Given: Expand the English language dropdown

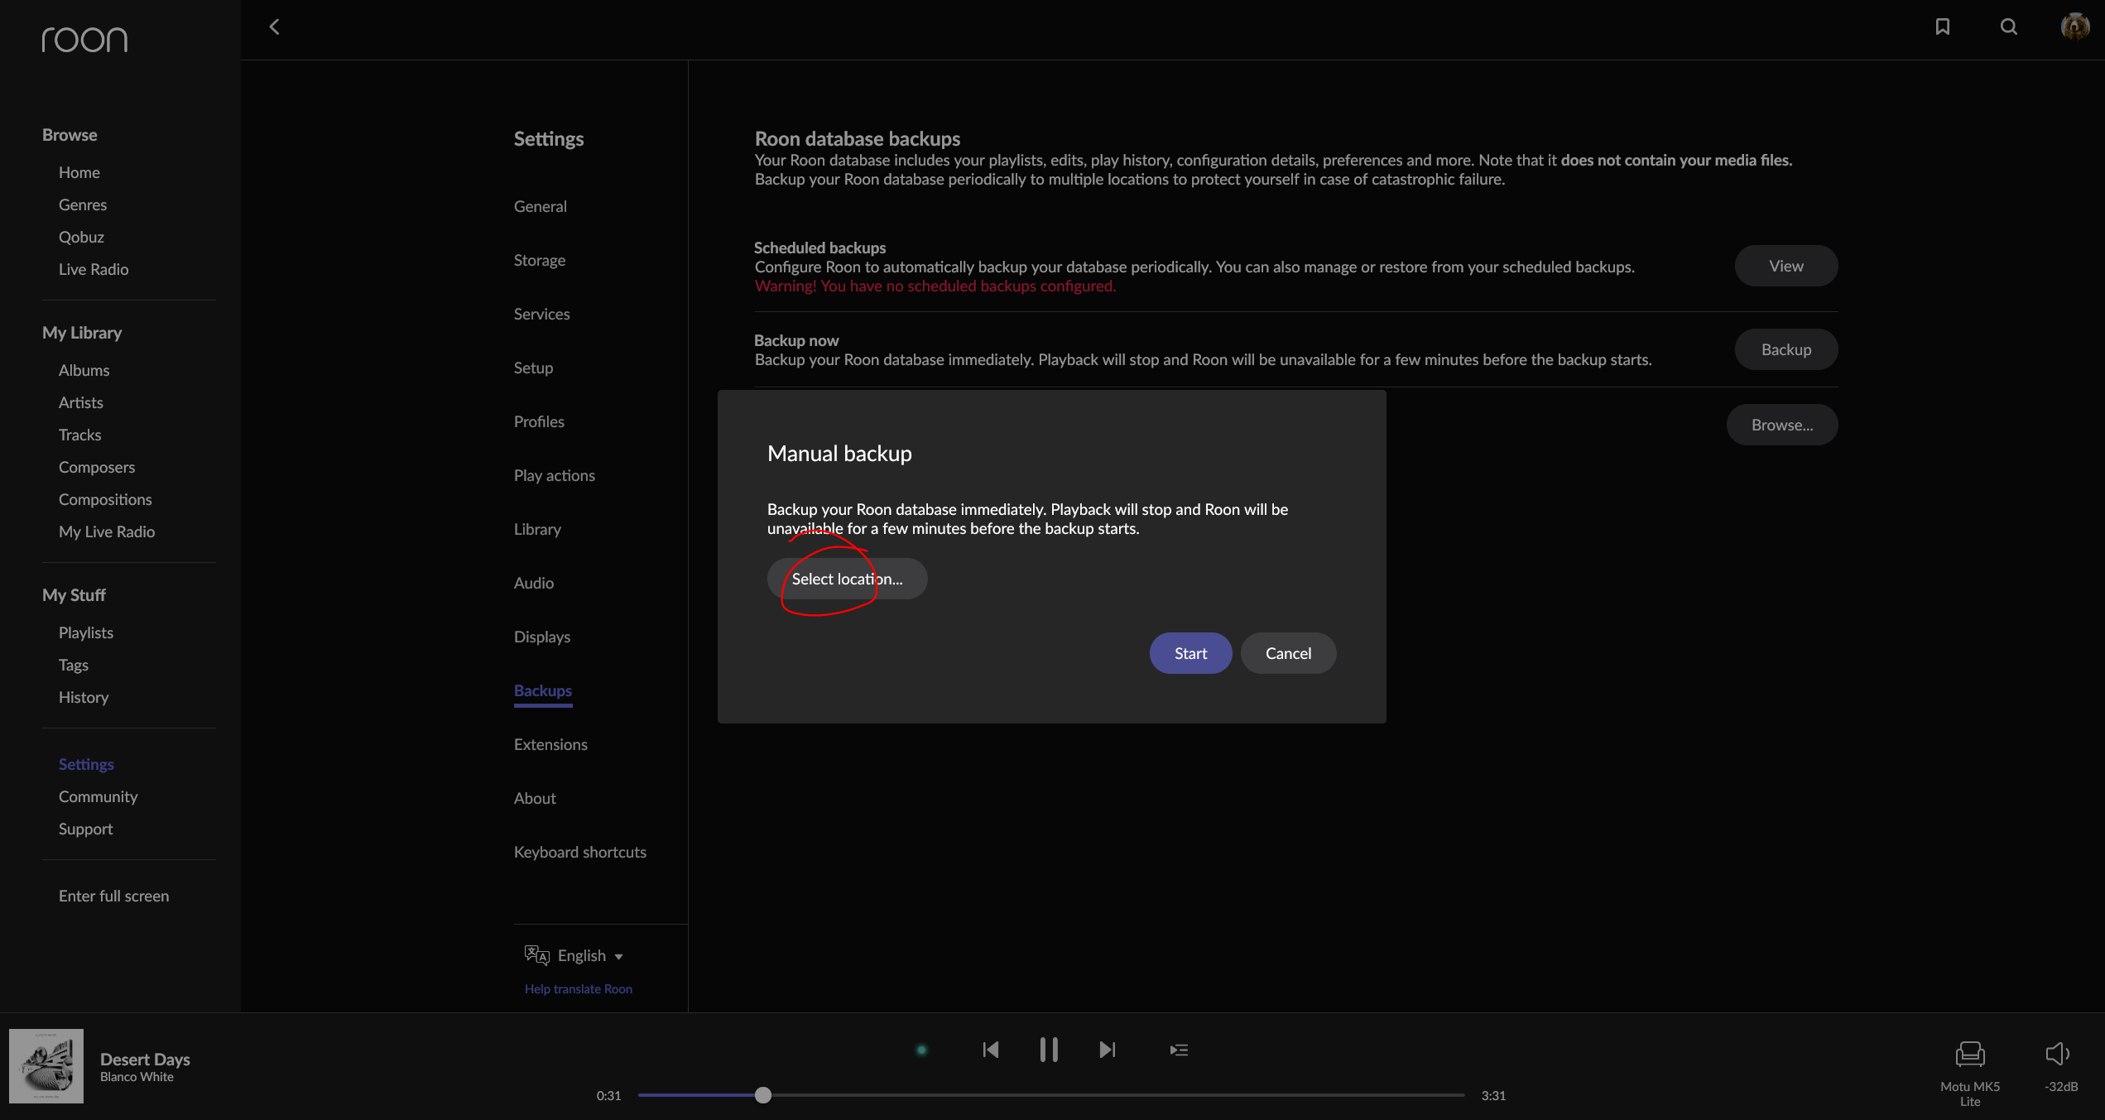Looking at the screenshot, I should [x=590, y=956].
